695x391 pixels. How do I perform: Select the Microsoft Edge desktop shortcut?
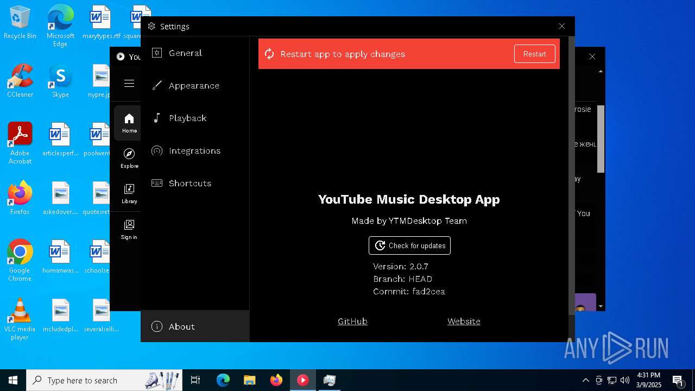[60, 26]
